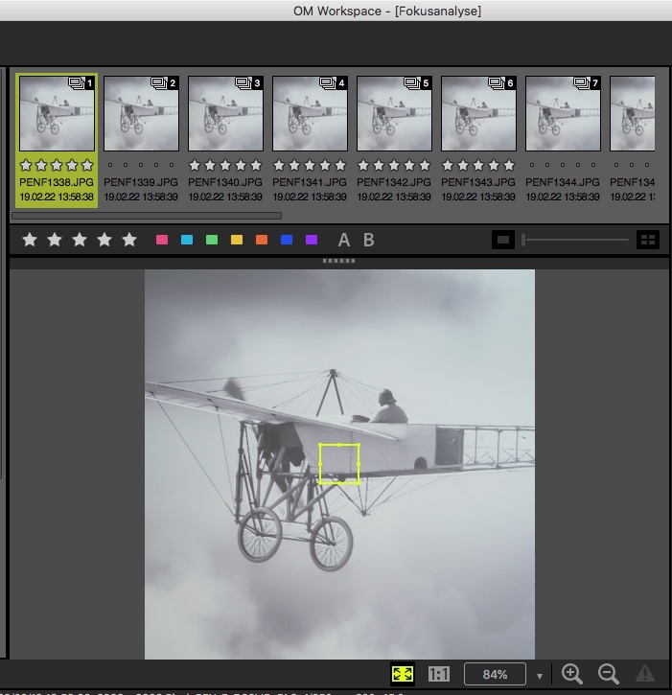The width and height of the screenshot is (672, 695).
Task: Apply the green color label
Action: 212,240
